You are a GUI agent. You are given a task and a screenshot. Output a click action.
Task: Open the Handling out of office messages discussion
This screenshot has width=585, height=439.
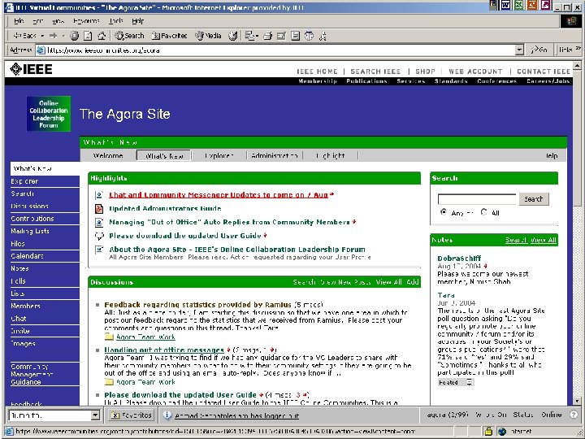[164, 350]
